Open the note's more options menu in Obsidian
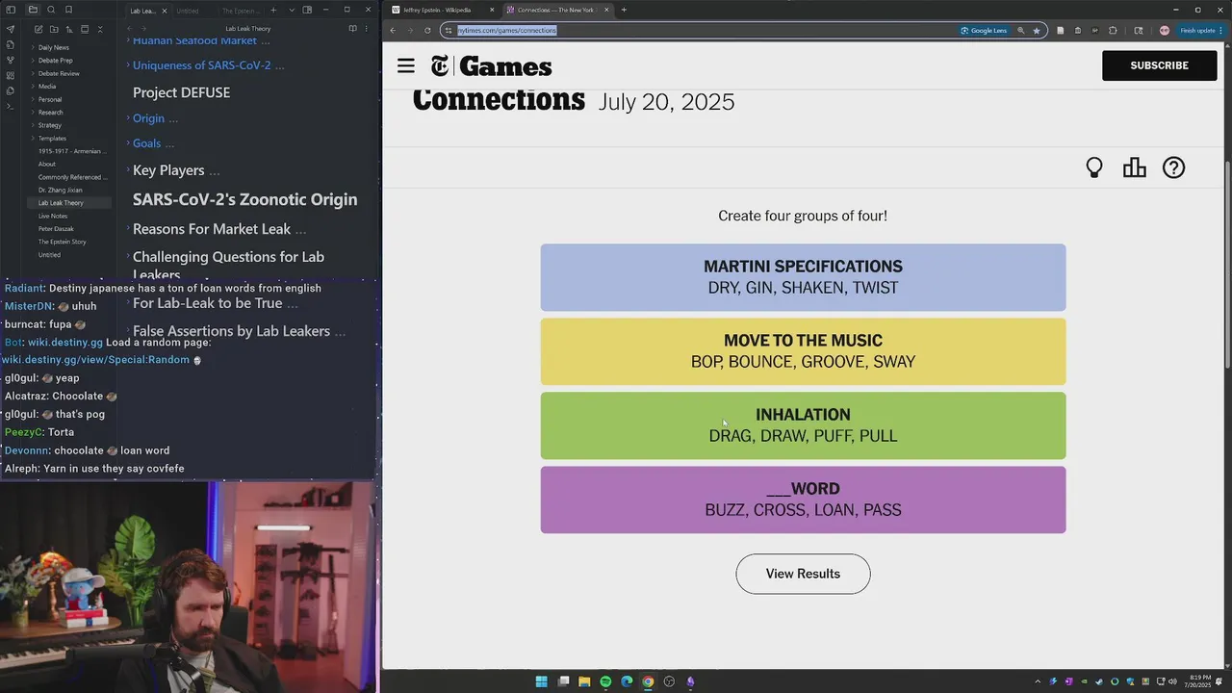This screenshot has width=1232, height=693. click(366, 29)
